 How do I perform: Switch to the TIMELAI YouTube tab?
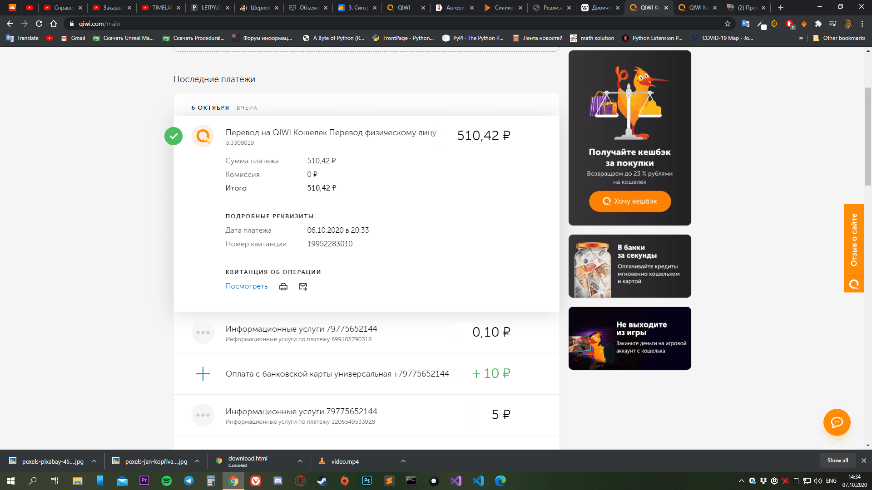161,8
